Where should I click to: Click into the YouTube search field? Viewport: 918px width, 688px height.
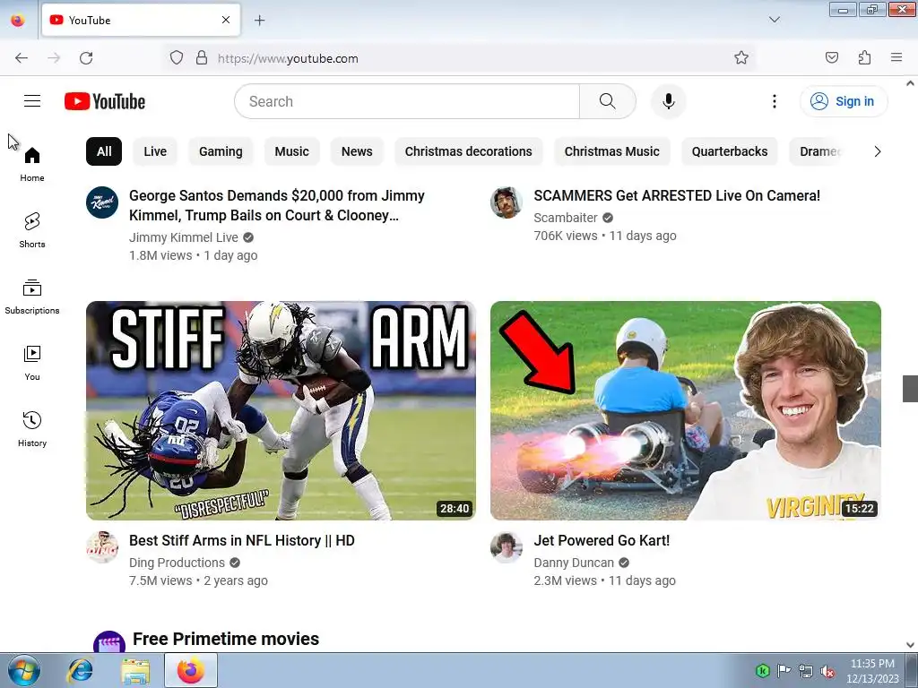coord(407,101)
